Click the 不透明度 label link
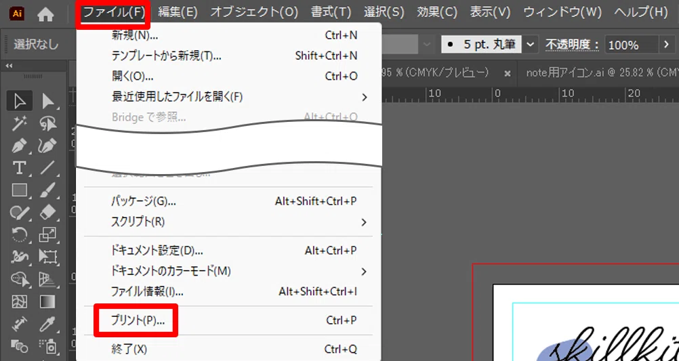This screenshot has height=361, width=679. [572, 45]
